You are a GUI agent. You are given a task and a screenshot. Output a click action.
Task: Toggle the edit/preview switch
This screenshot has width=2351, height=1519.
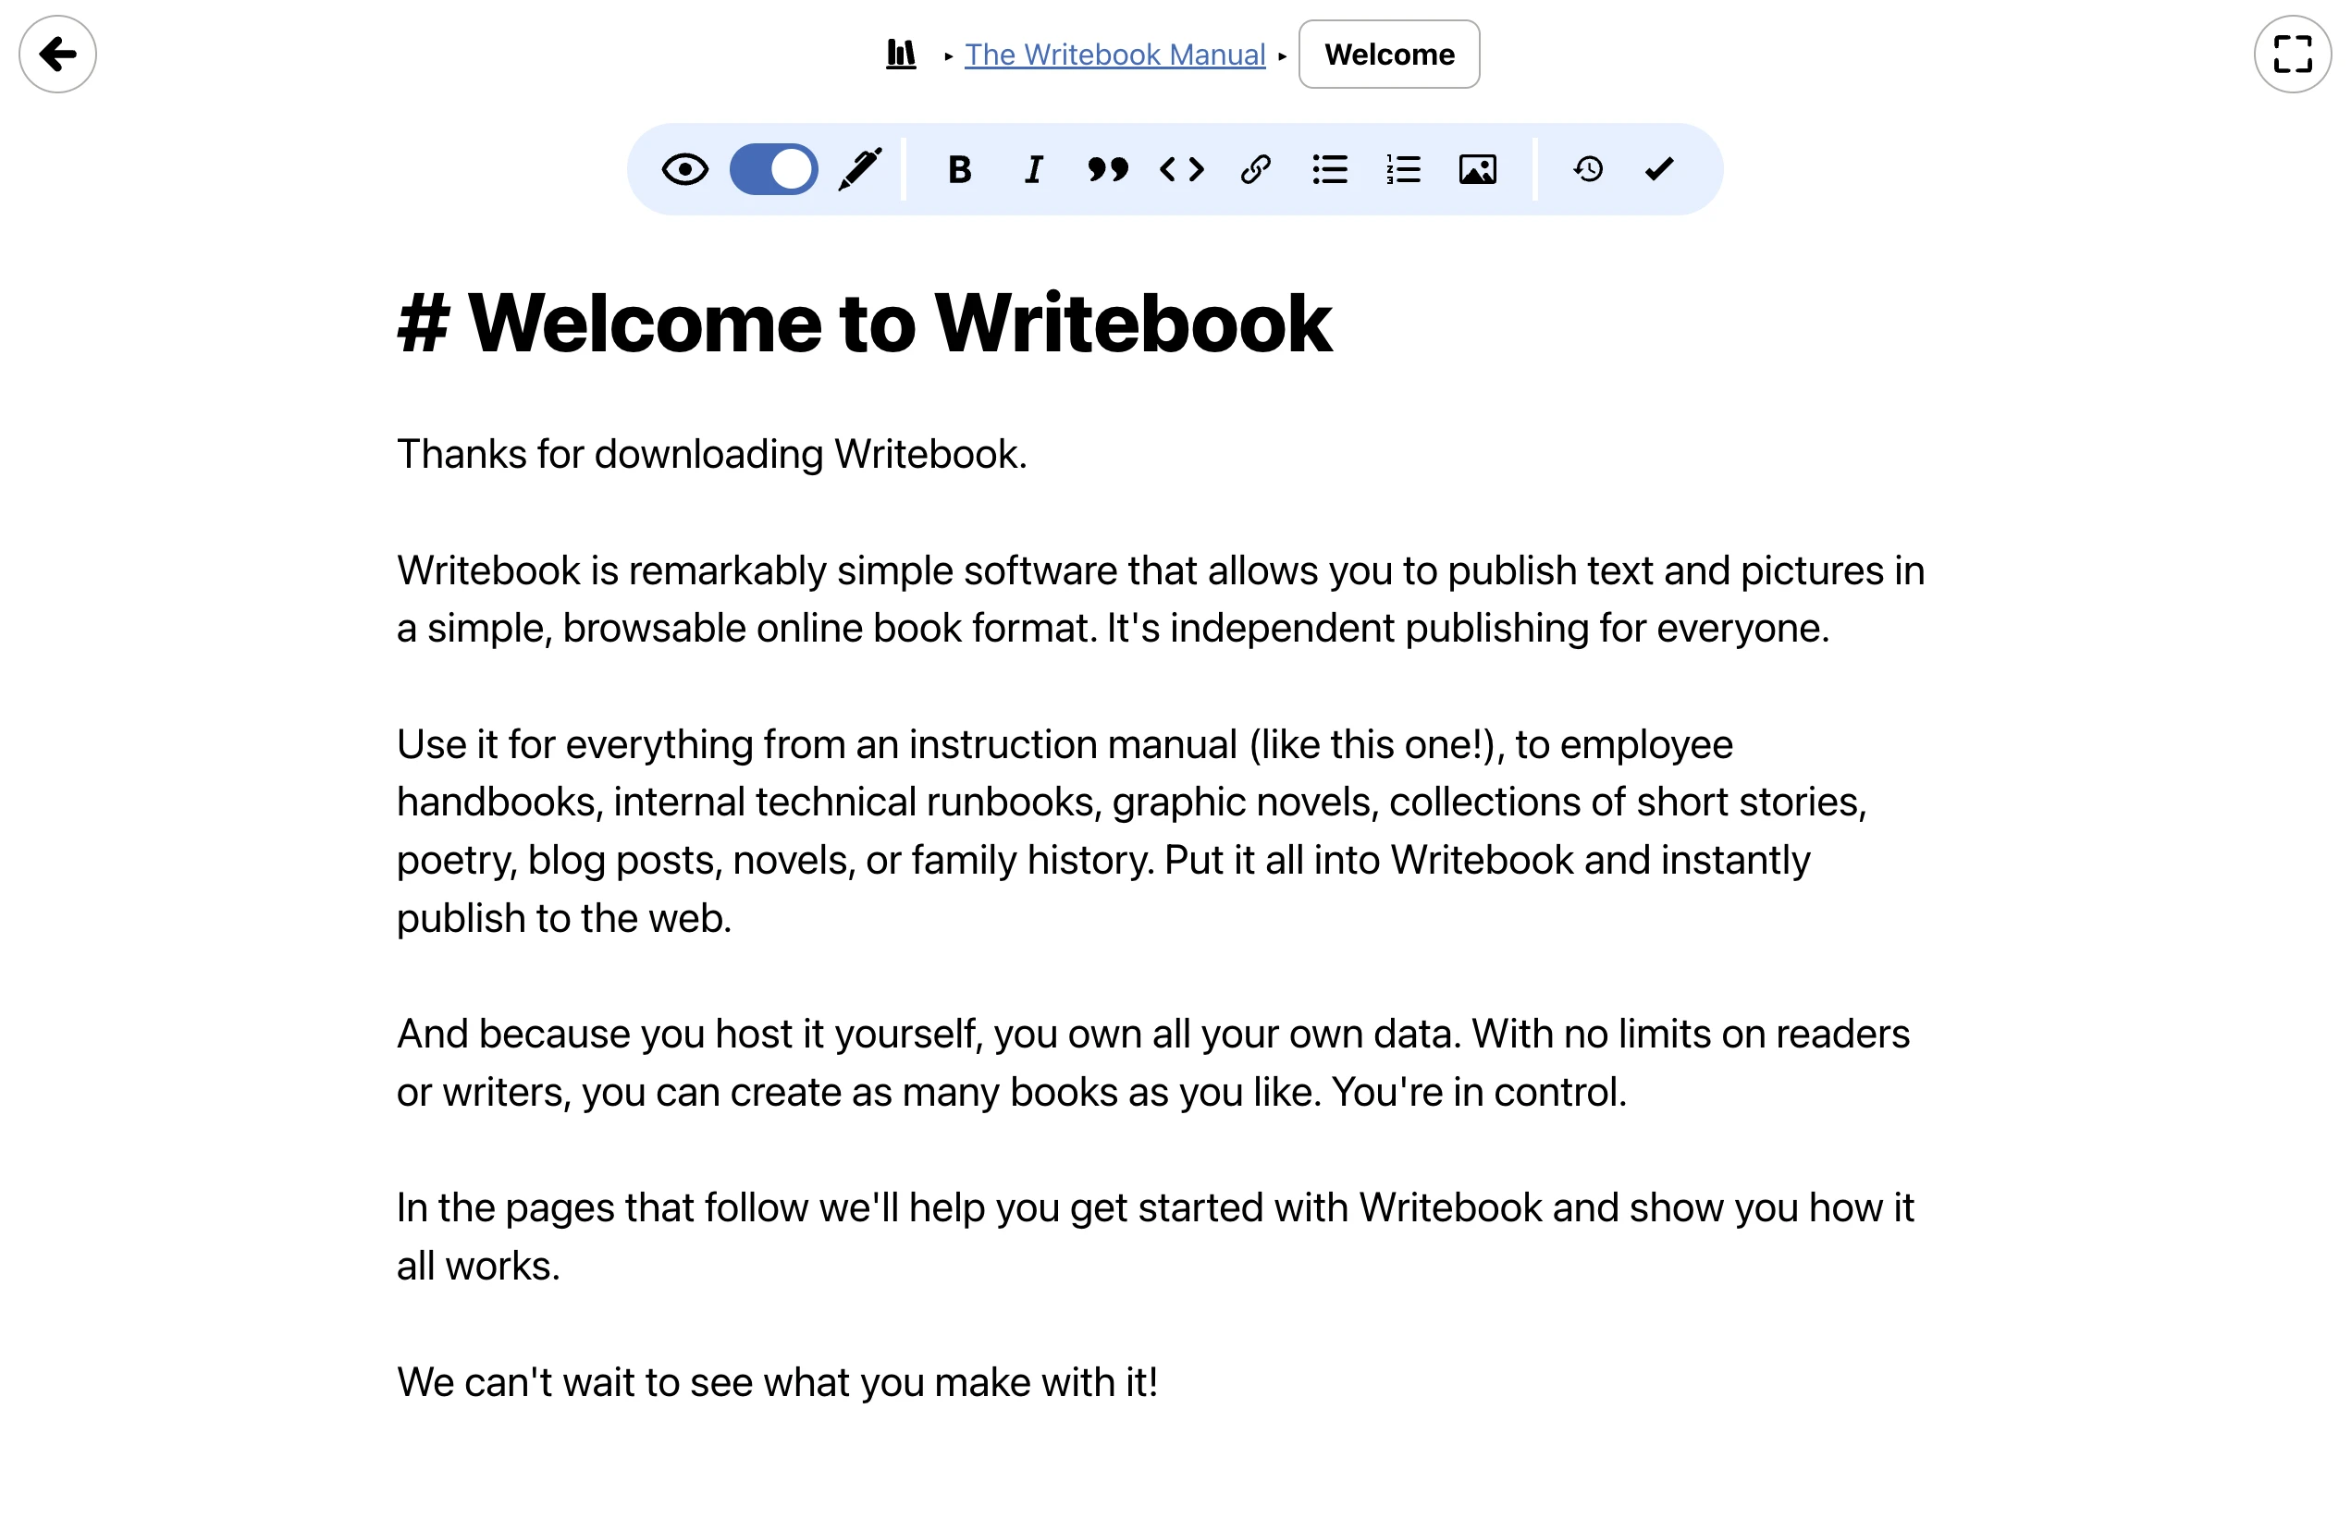[773, 170]
